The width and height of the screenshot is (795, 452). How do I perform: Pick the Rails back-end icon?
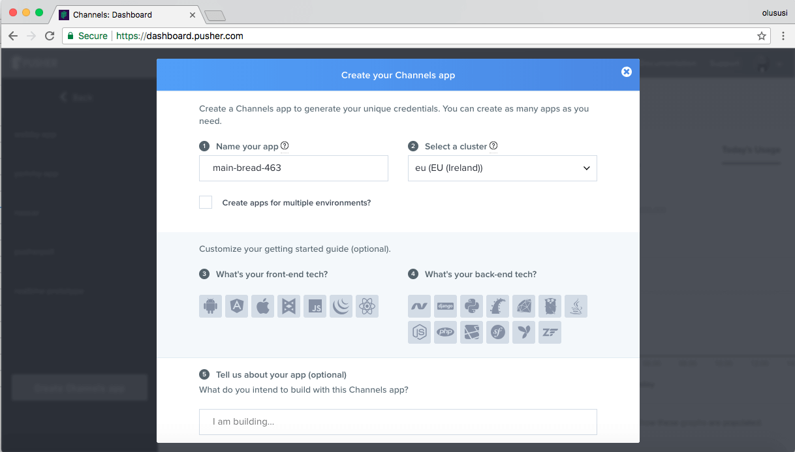(x=497, y=306)
